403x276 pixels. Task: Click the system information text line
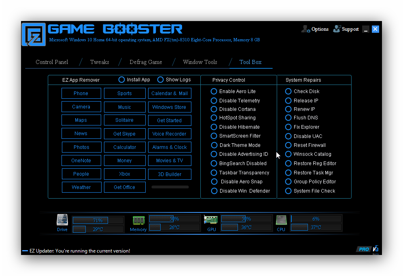pyautogui.click(x=155, y=40)
